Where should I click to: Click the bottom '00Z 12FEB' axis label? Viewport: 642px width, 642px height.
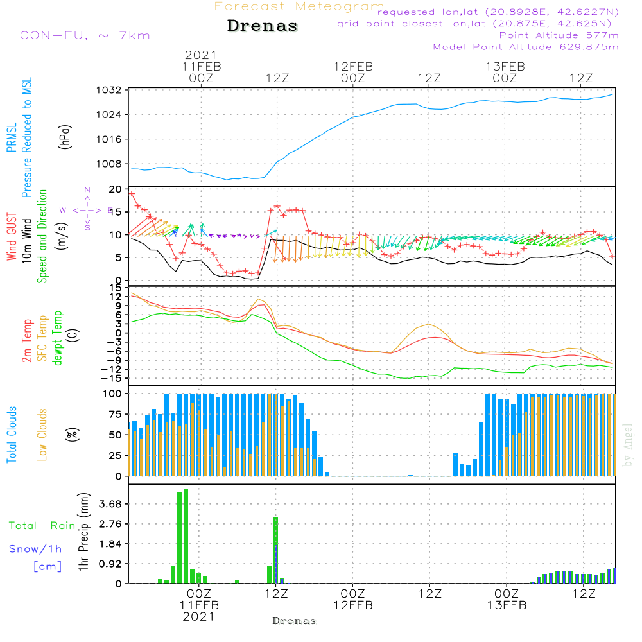(353, 599)
